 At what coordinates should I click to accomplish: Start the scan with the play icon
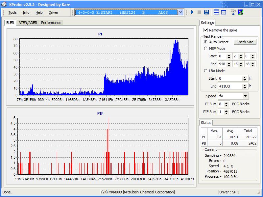[192, 12]
